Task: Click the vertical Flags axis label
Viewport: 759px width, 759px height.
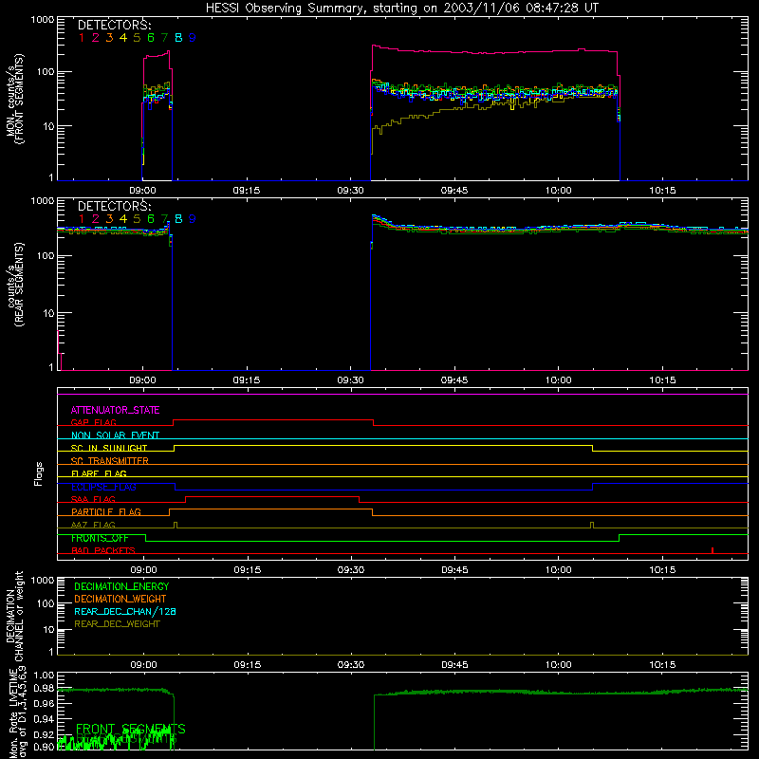Action: click(39, 473)
